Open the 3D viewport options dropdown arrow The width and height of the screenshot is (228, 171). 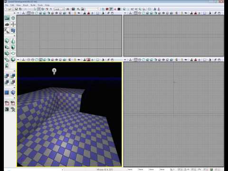tap(18, 60)
